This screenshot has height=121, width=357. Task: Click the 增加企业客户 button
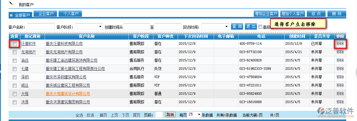coord(266,14)
